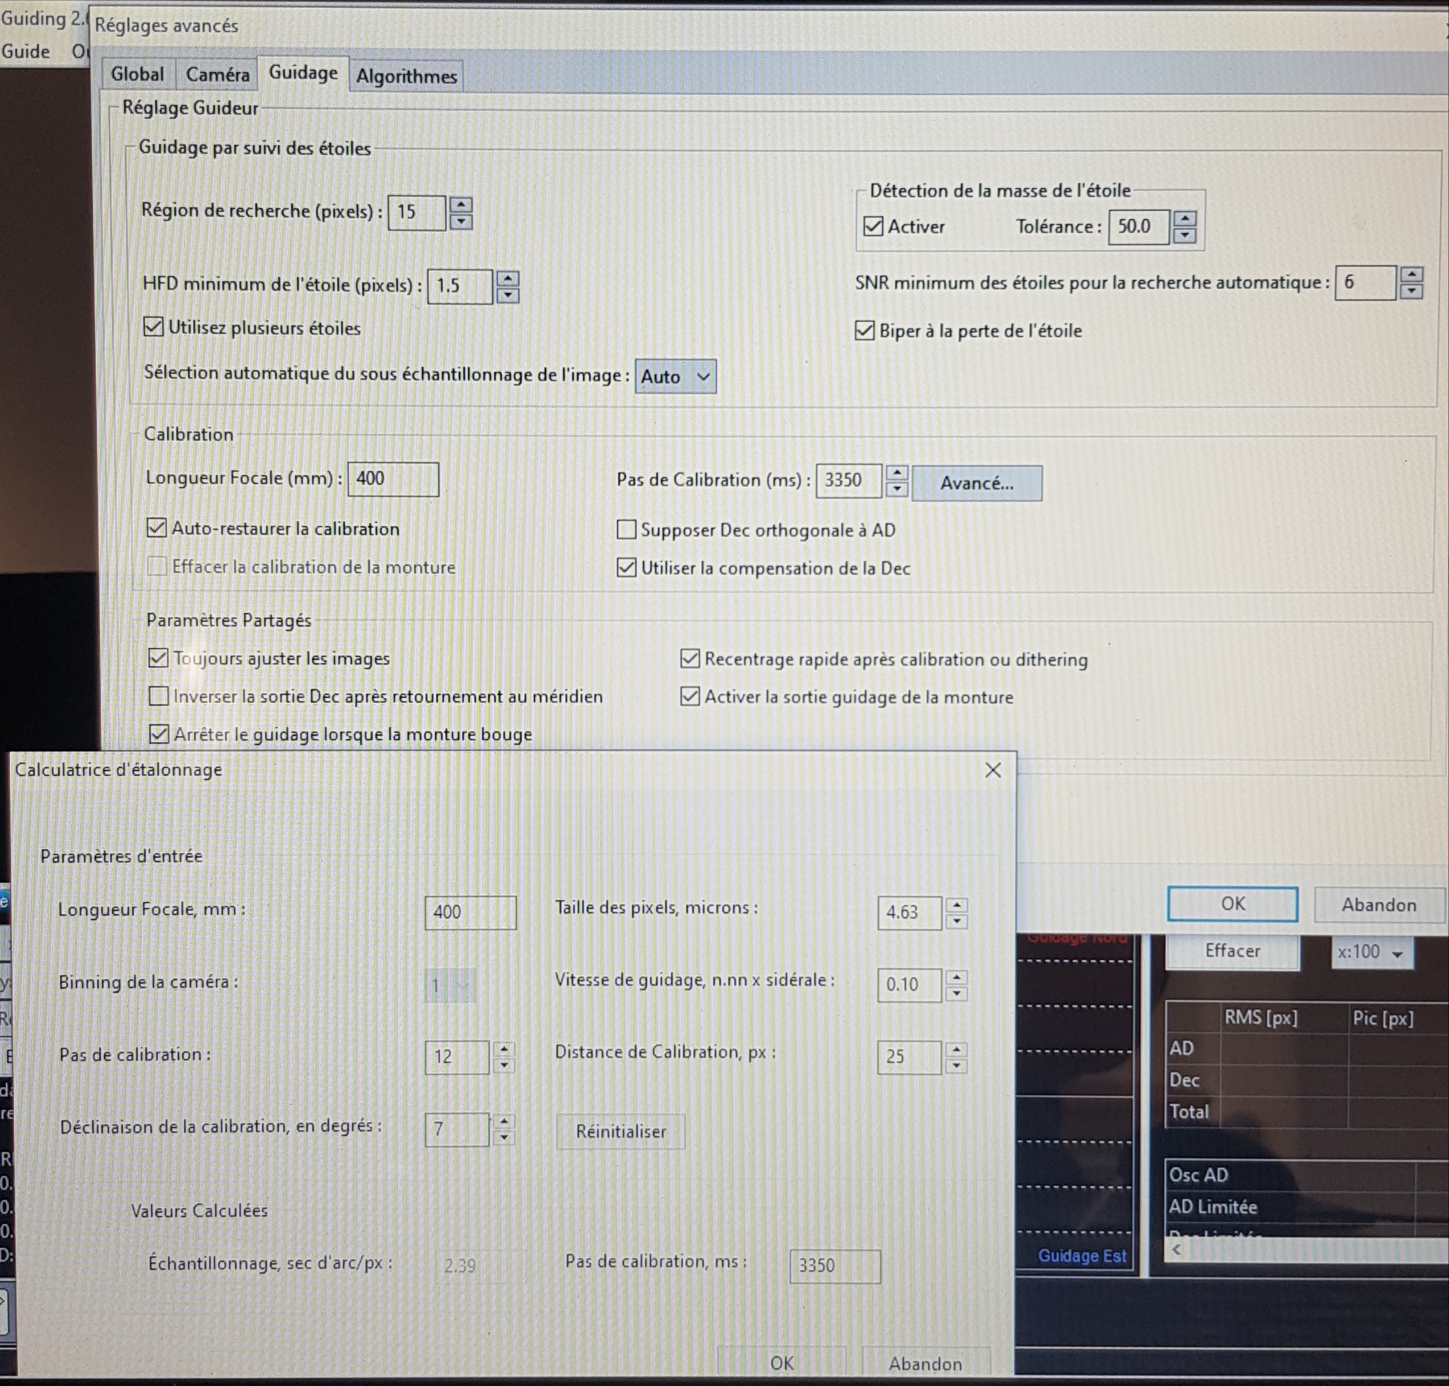The image size is (1449, 1386).
Task: Click scrollbar left arrow under Osc AD
Action: (x=1177, y=1250)
